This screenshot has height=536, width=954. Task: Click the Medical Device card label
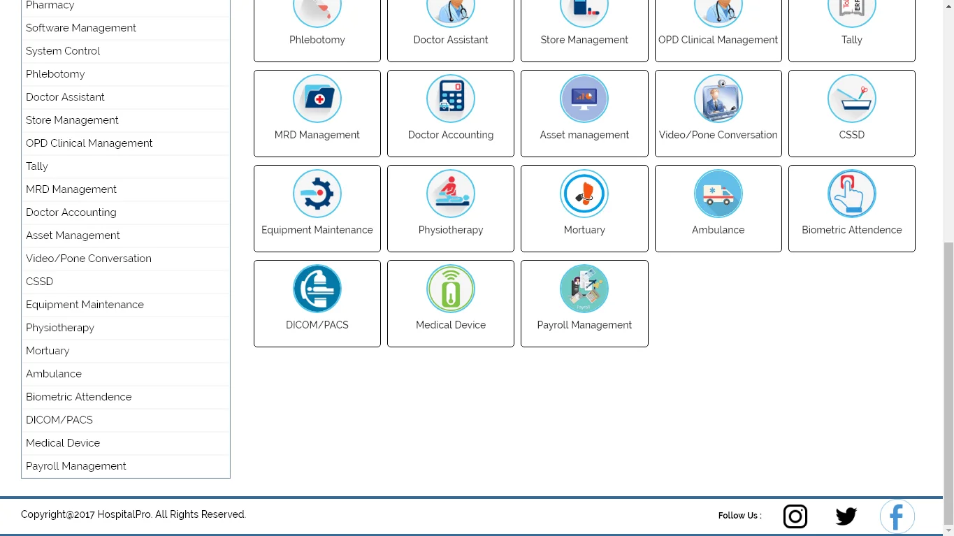(x=451, y=325)
